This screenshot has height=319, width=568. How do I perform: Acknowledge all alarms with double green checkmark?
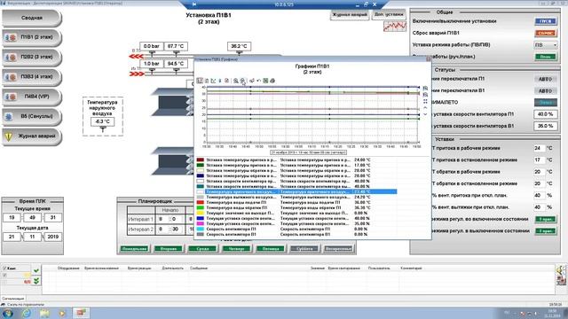(36, 281)
